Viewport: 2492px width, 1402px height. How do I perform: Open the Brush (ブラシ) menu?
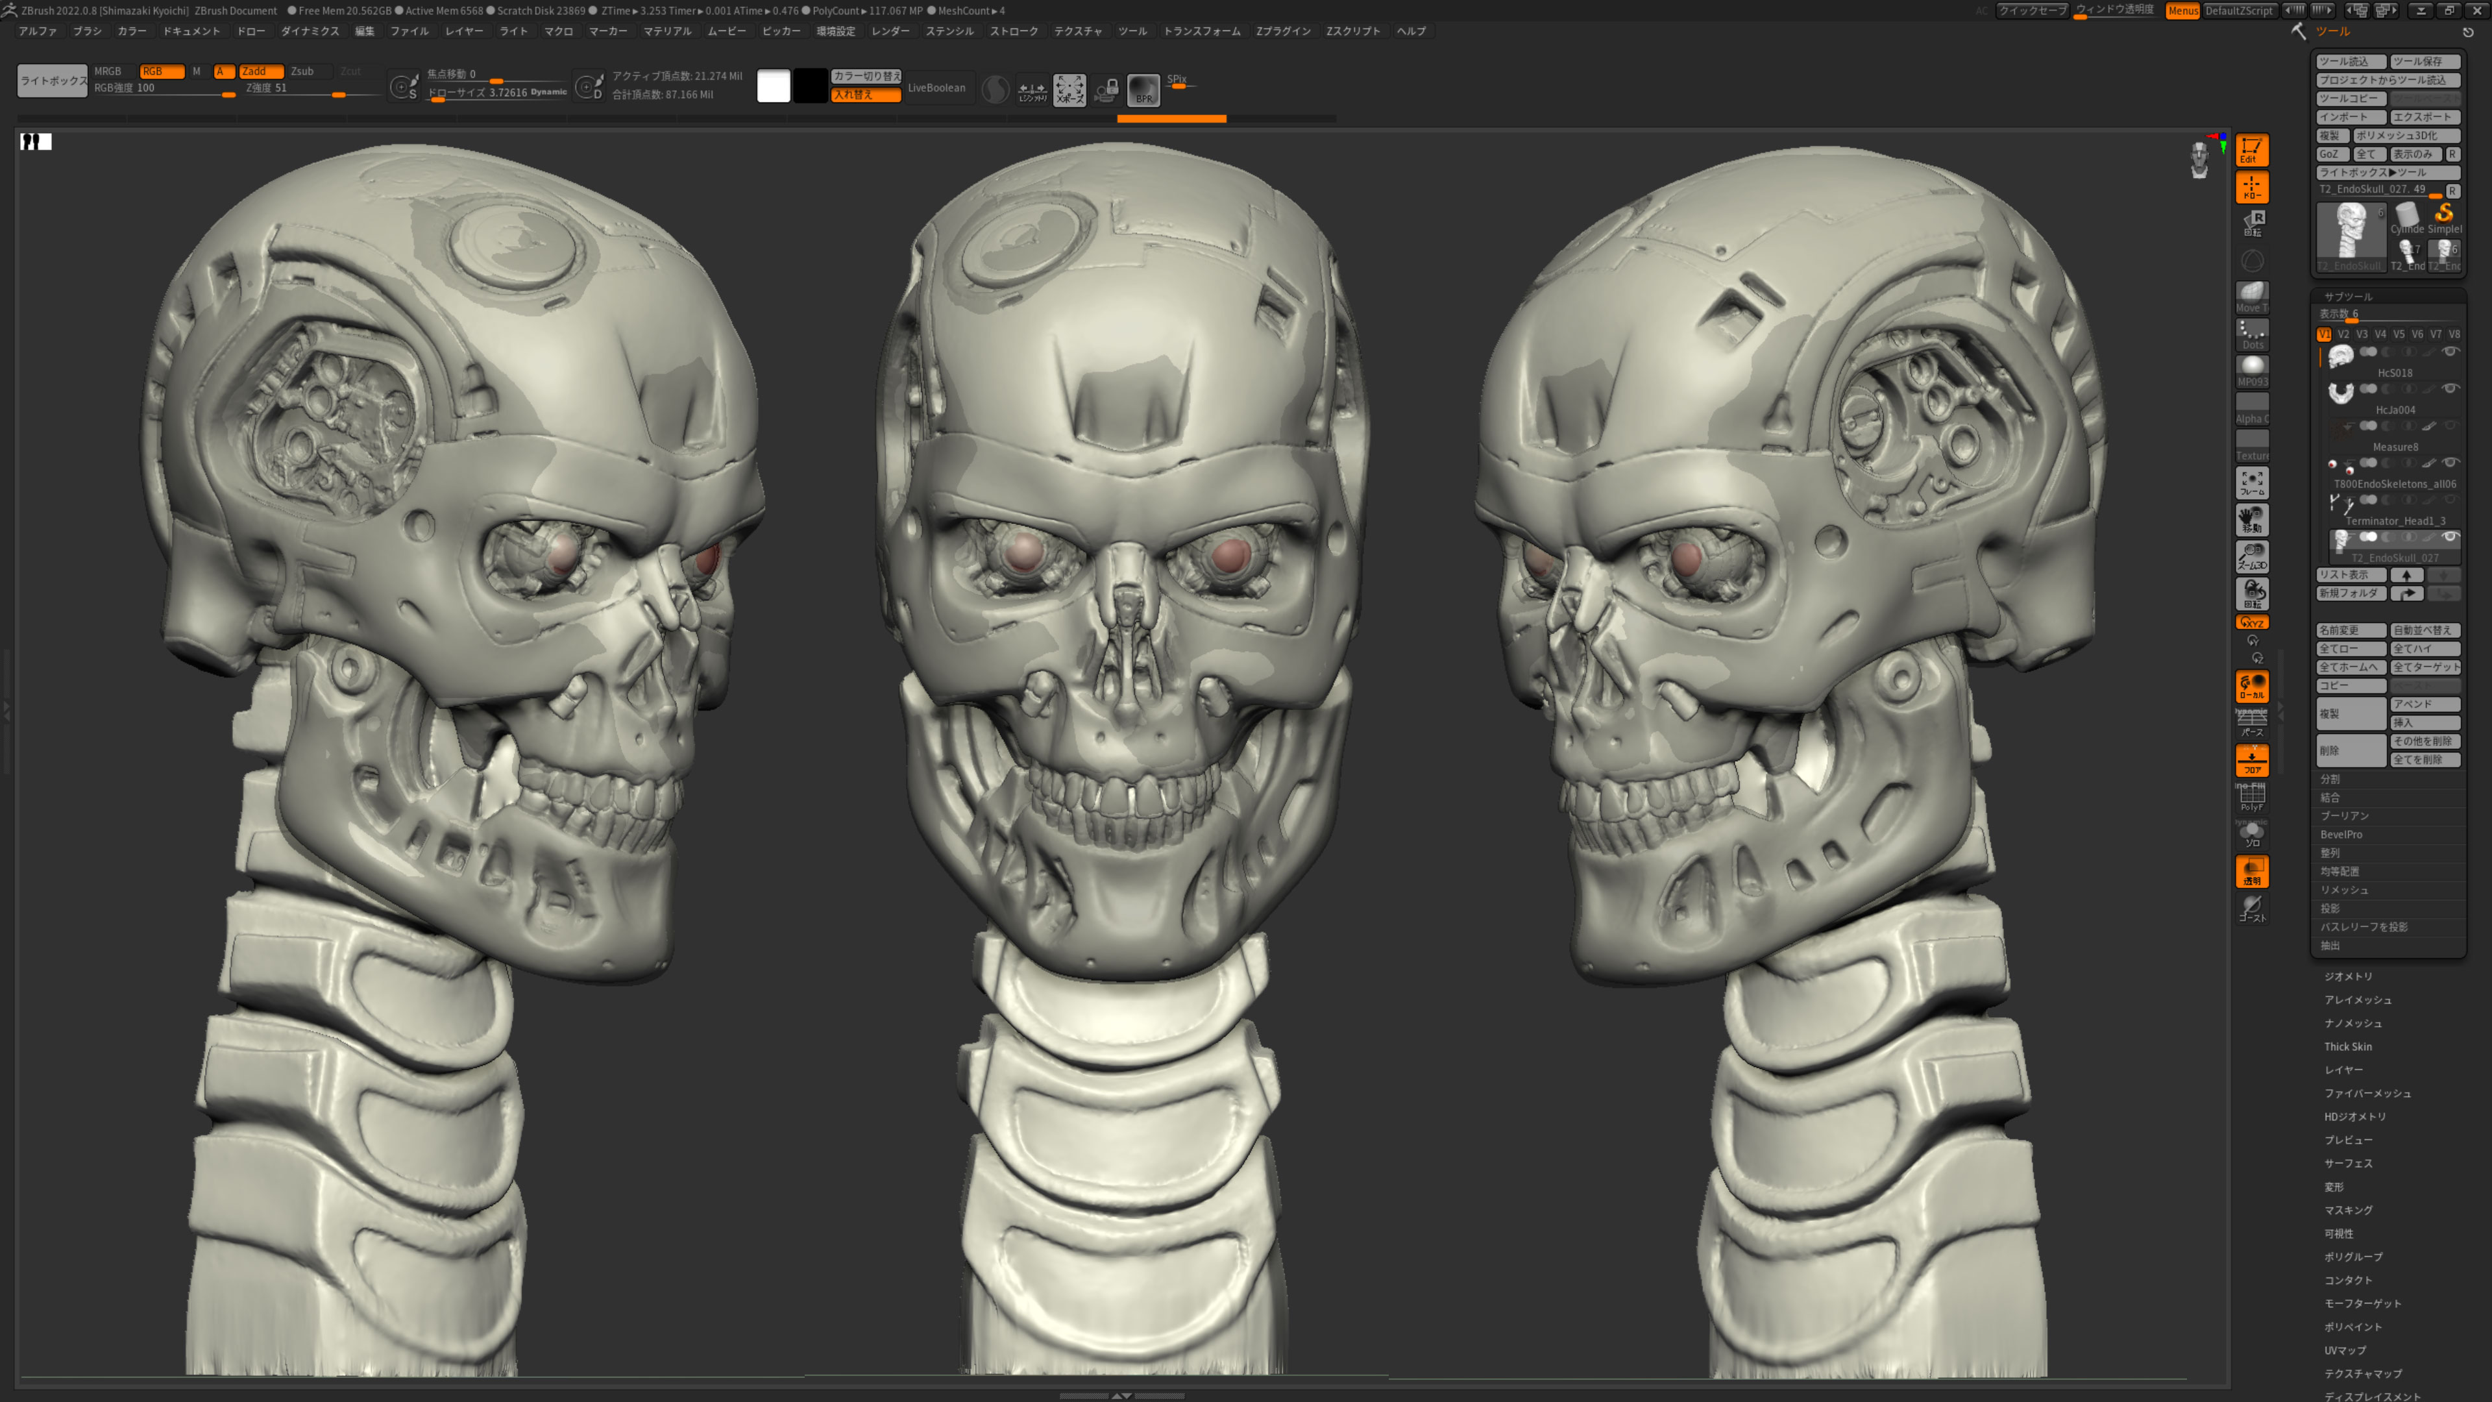[x=87, y=31]
